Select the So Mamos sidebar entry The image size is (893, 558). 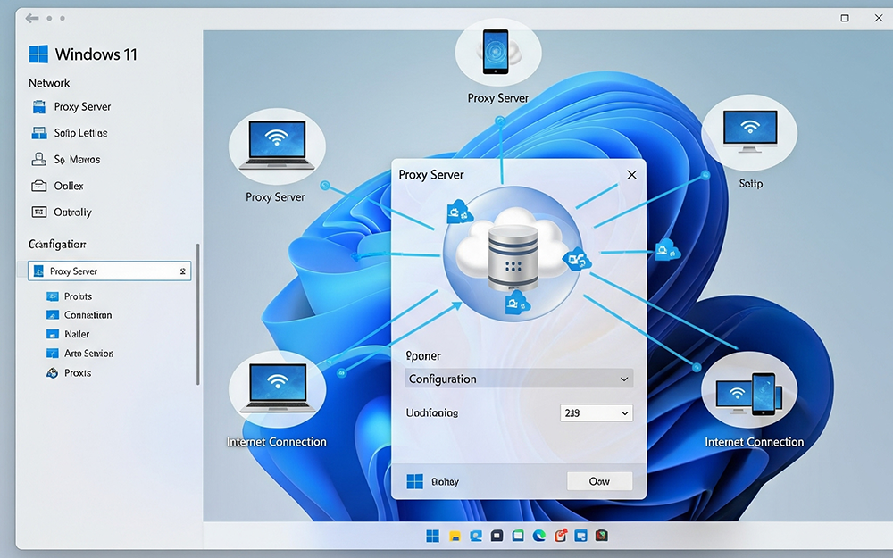[65, 160]
